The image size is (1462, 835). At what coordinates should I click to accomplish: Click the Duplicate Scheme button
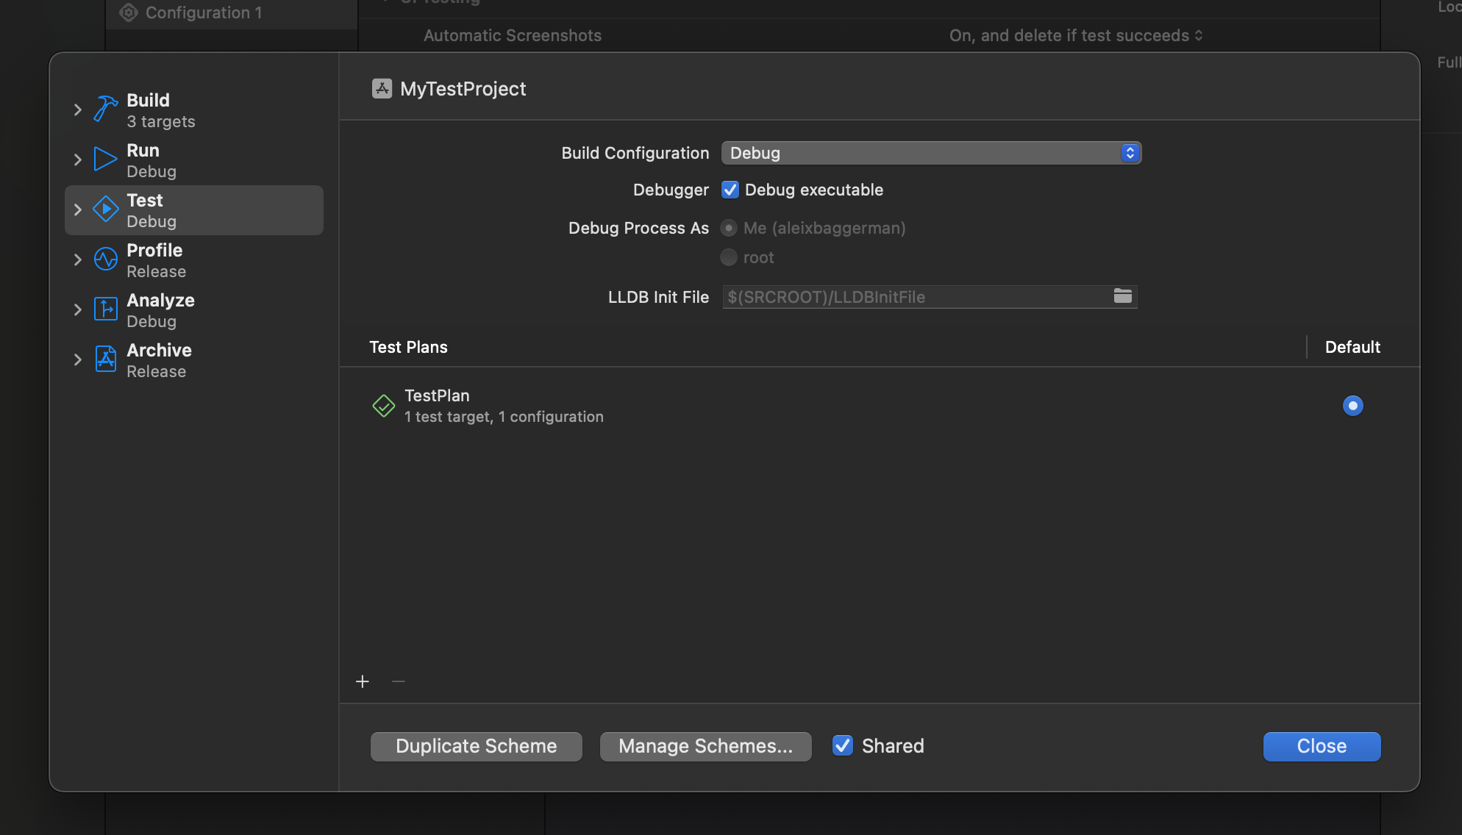pos(476,746)
